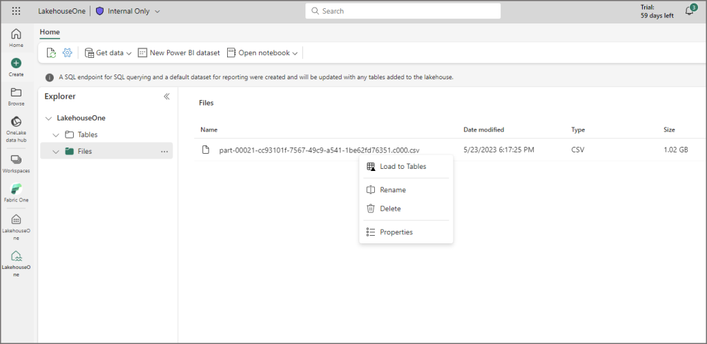This screenshot has width=707, height=344.
Task: Open Workspaces in left sidebar
Action: (x=17, y=164)
